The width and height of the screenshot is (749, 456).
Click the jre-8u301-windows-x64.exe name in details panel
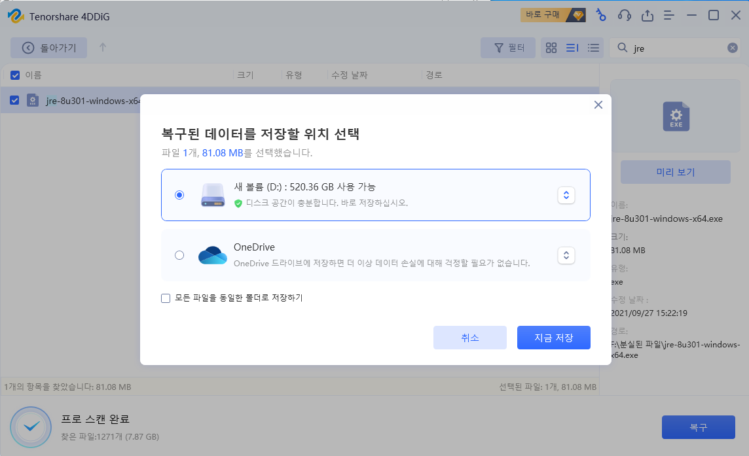667,219
